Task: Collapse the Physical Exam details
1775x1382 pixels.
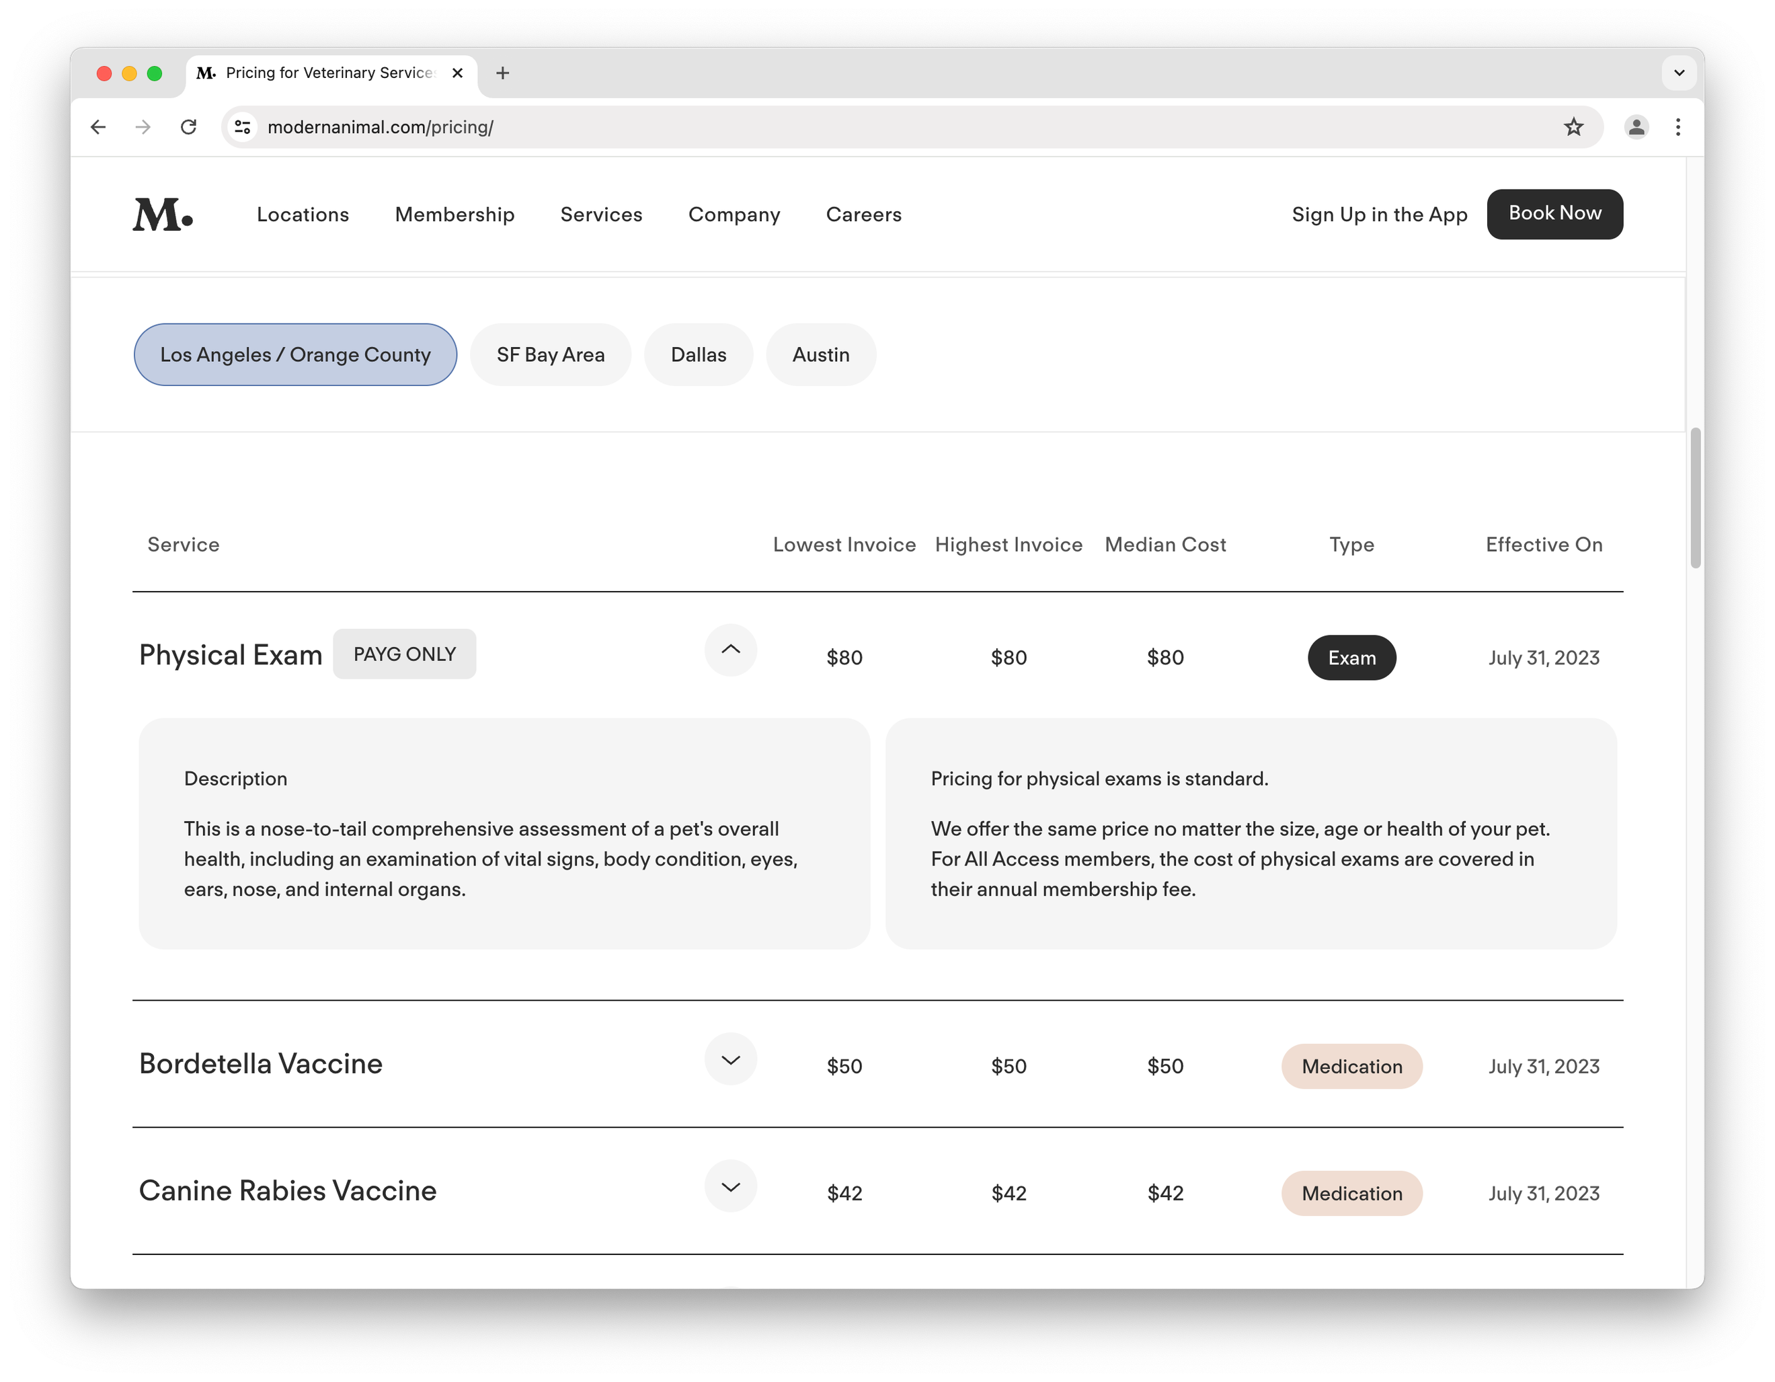Action: (x=729, y=650)
